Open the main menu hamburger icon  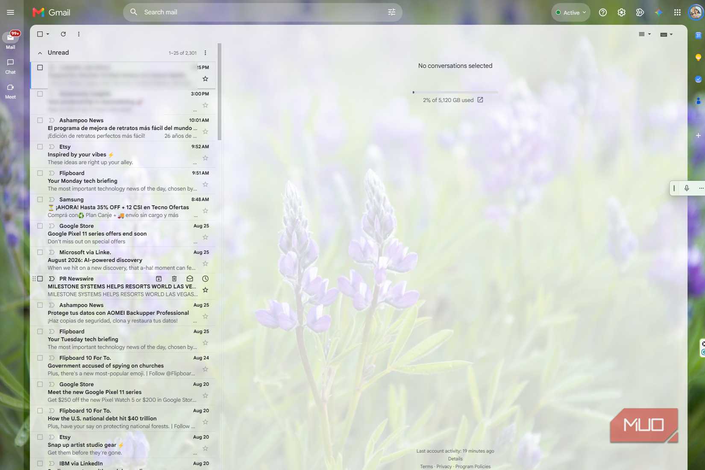click(x=10, y=12)
